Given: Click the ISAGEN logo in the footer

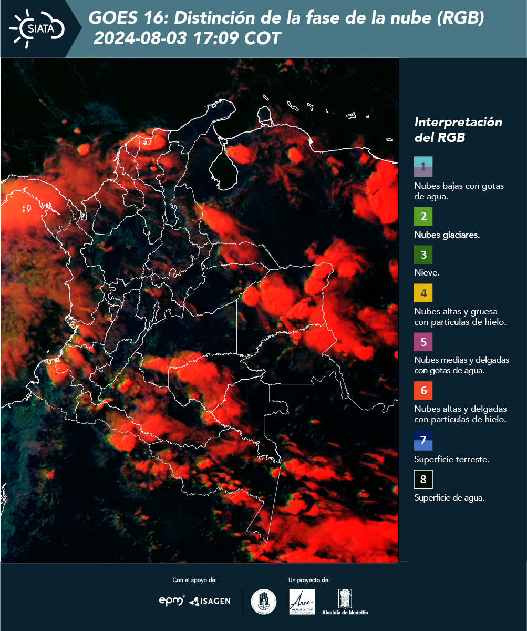Looking at the screenshot, I should point(210,601).
